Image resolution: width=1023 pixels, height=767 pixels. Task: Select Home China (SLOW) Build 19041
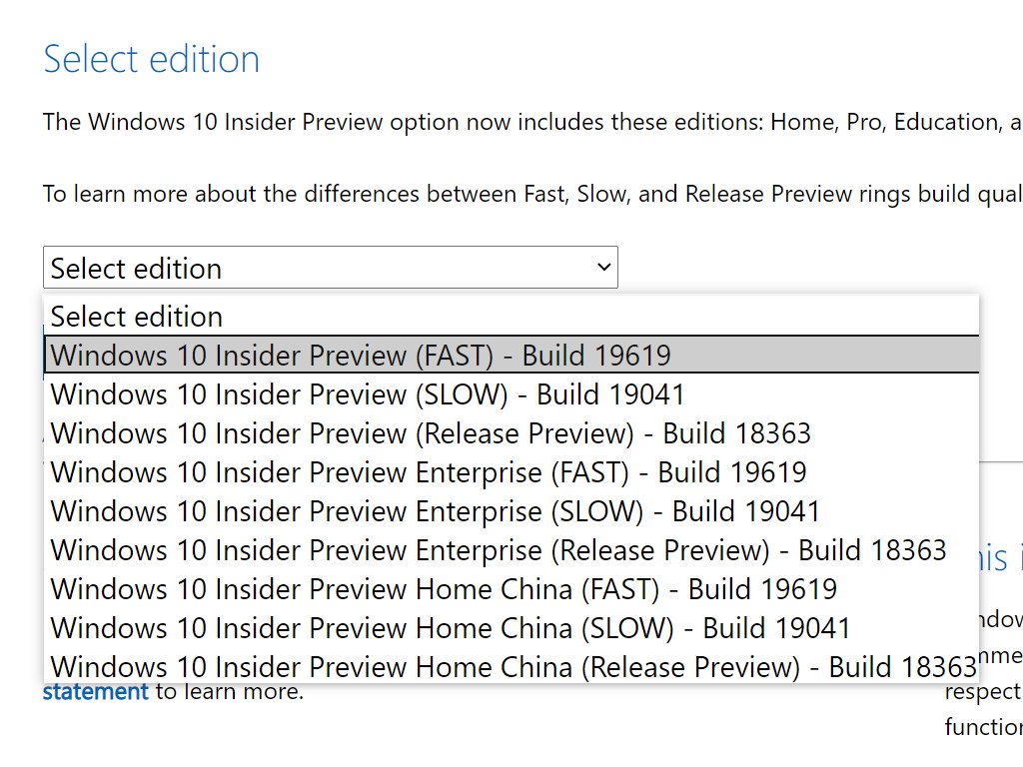450,627
